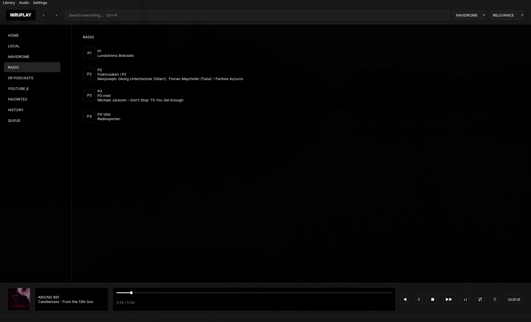Click the P4 station badge icon

(x=89, y=116)
